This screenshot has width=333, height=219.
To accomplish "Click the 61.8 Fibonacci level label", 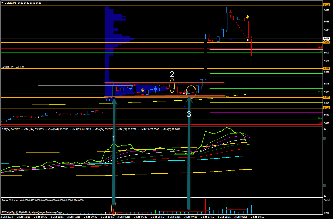I will [x=319, y=47].
